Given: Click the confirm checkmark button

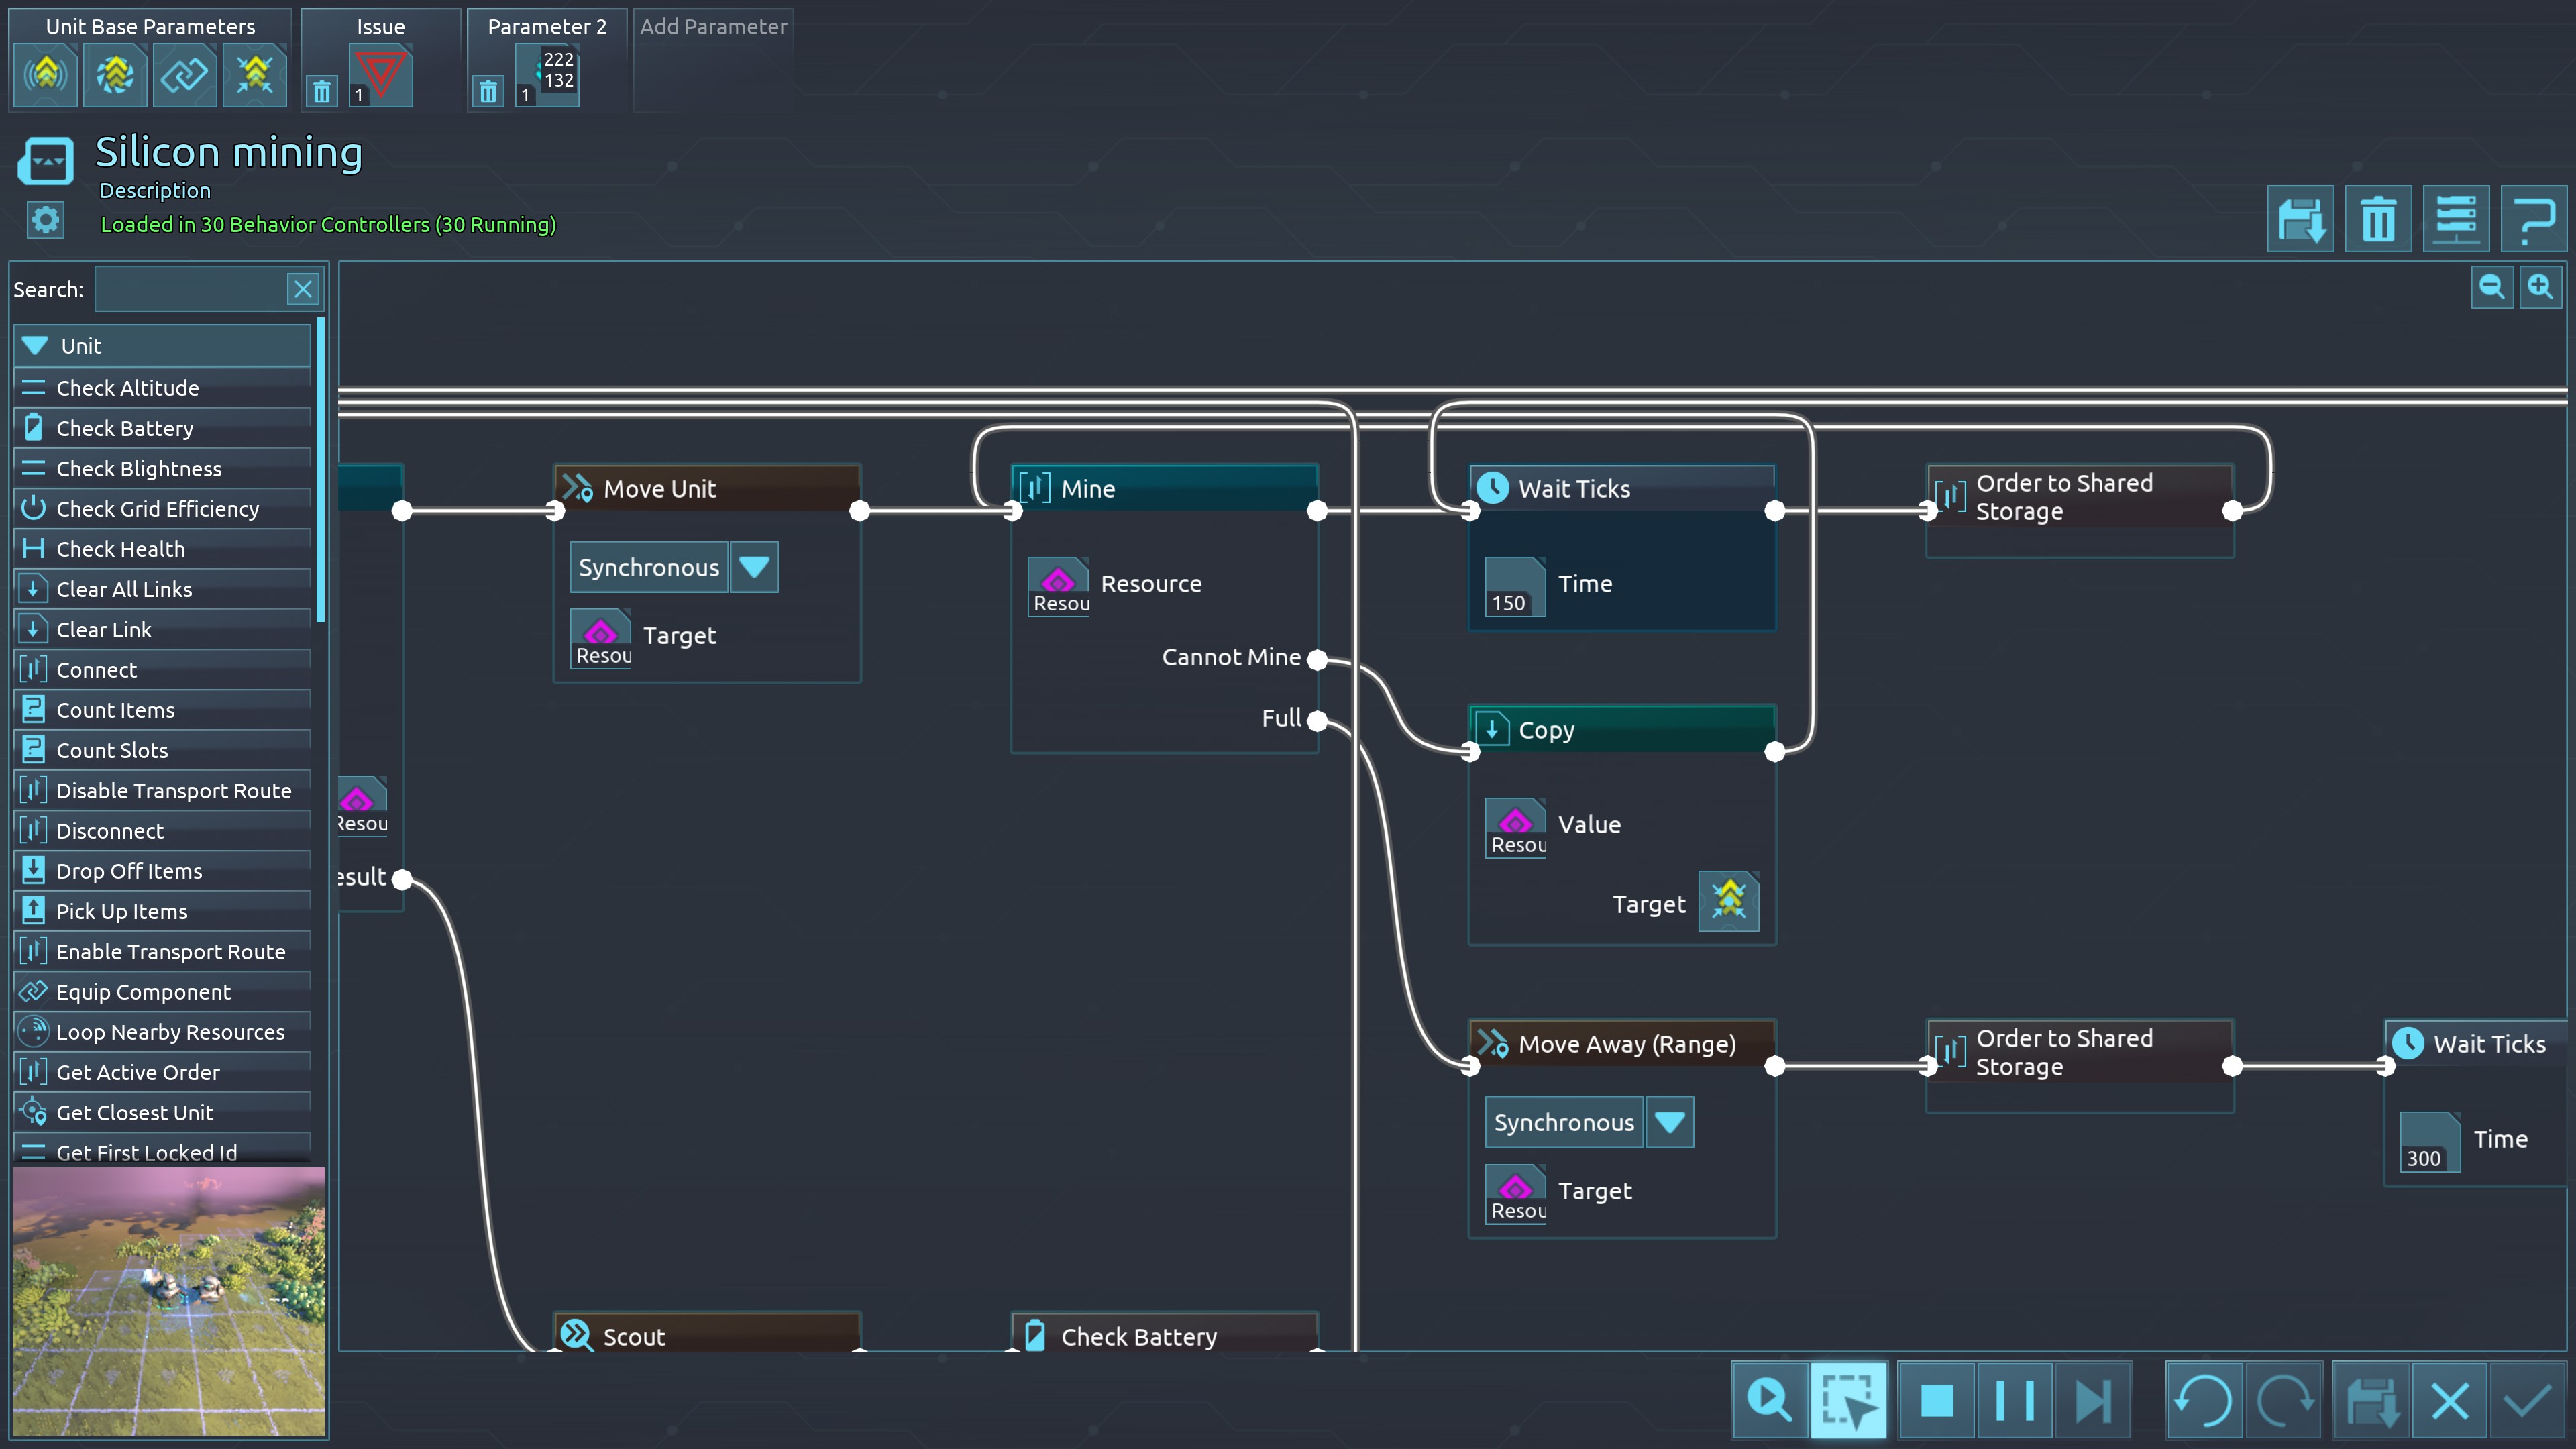Looking at the screenshot, I should point(2527,1400).
